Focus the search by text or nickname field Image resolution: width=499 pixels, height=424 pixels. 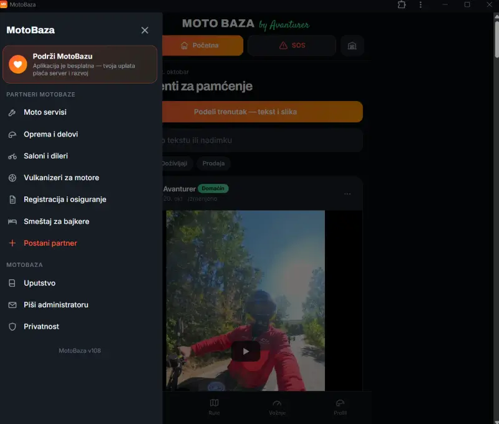[x=263, y=140]
